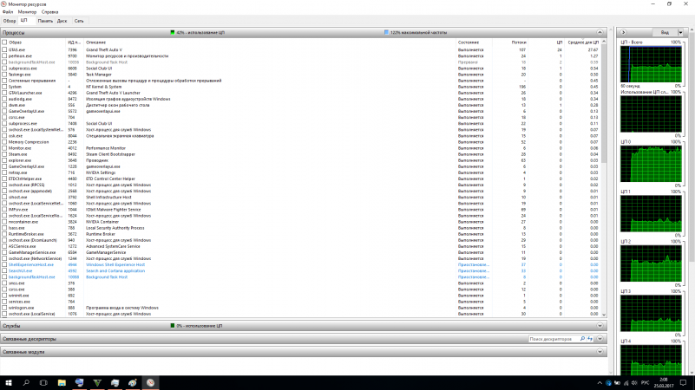Open taskbar search magnifier

[26, 382]
